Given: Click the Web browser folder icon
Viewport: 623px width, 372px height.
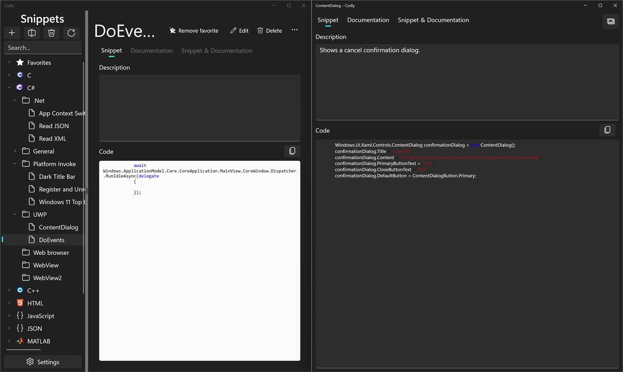Looking at the screenshot, I should click(x=26, y=252).
